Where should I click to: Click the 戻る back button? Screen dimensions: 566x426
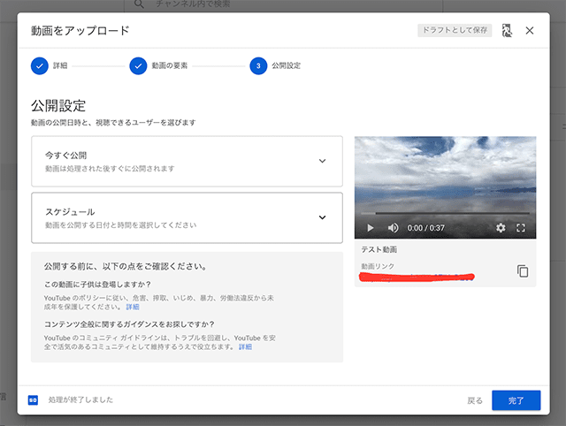click(x=475, y=400)
